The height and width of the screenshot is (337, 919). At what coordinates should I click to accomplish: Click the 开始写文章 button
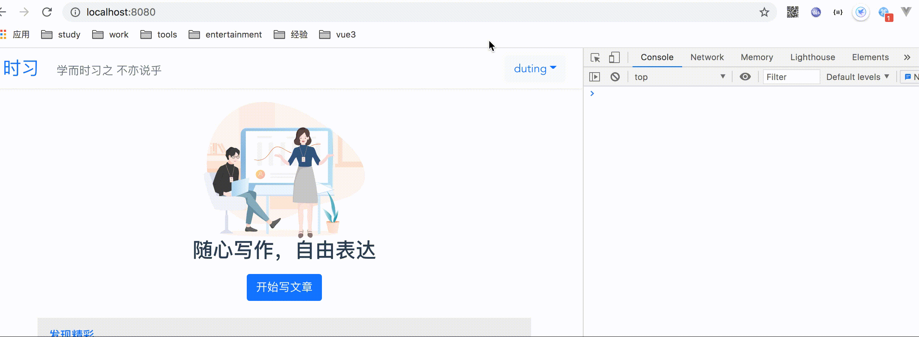click(x=284, y=287)
